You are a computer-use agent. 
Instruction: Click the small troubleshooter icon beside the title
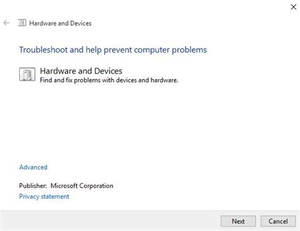pyautogui.click(x=22, y=23)
